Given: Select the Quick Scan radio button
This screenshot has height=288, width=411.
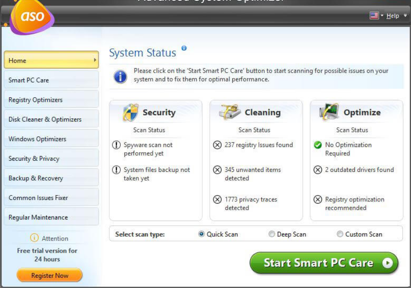Looking at the screenshot, I should (201, 234).
